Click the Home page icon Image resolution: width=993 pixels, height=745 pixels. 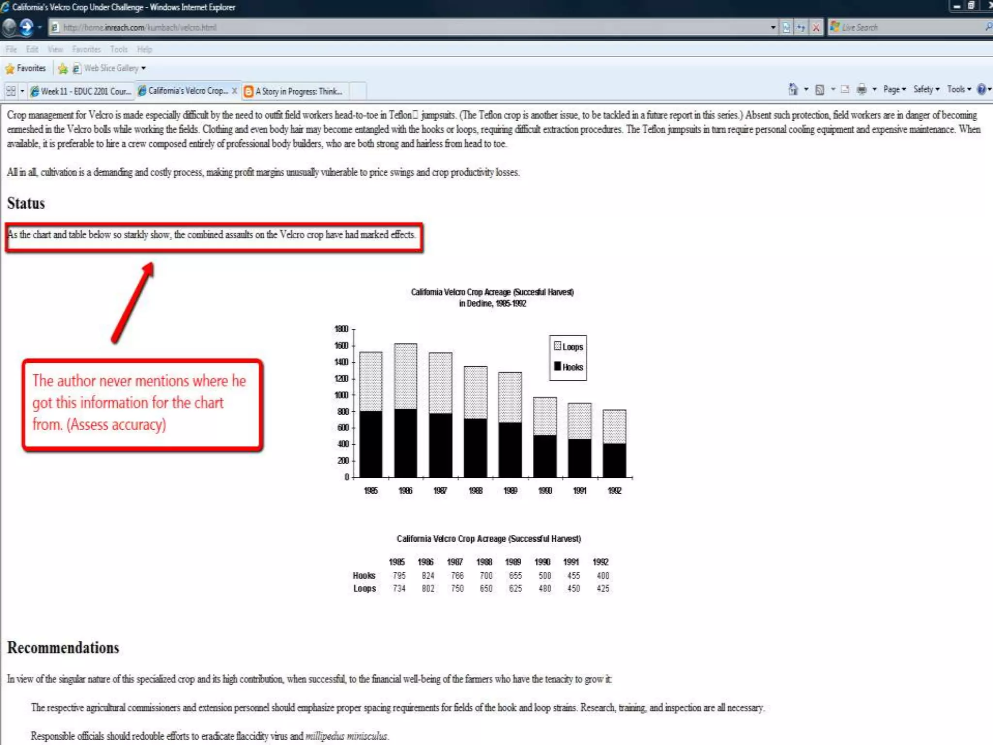[x=793, y=90]
